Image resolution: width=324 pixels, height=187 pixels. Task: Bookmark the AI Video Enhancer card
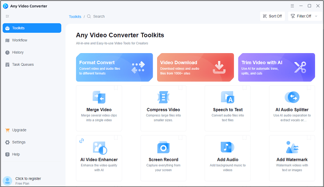coord(116,138)
